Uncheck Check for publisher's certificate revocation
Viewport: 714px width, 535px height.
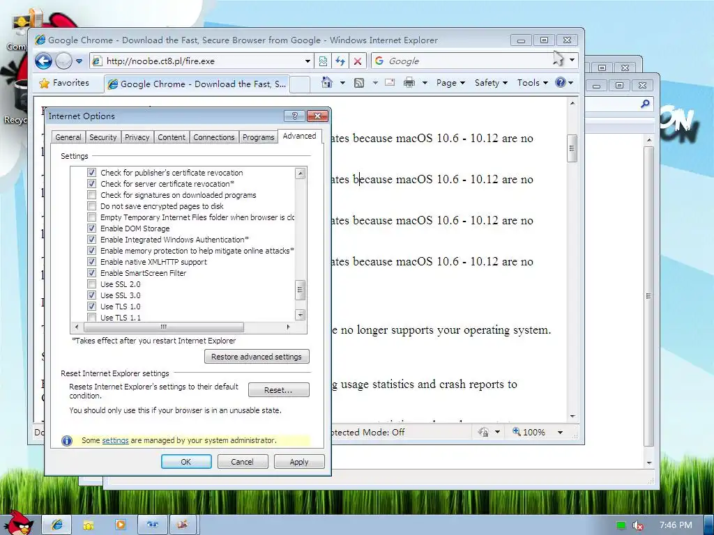pos(91,173)
